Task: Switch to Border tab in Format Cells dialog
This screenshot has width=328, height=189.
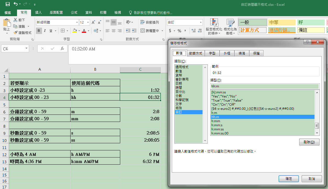Action: 227,53
